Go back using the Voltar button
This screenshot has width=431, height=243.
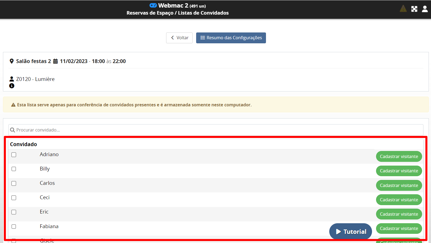tap(179, 38)
